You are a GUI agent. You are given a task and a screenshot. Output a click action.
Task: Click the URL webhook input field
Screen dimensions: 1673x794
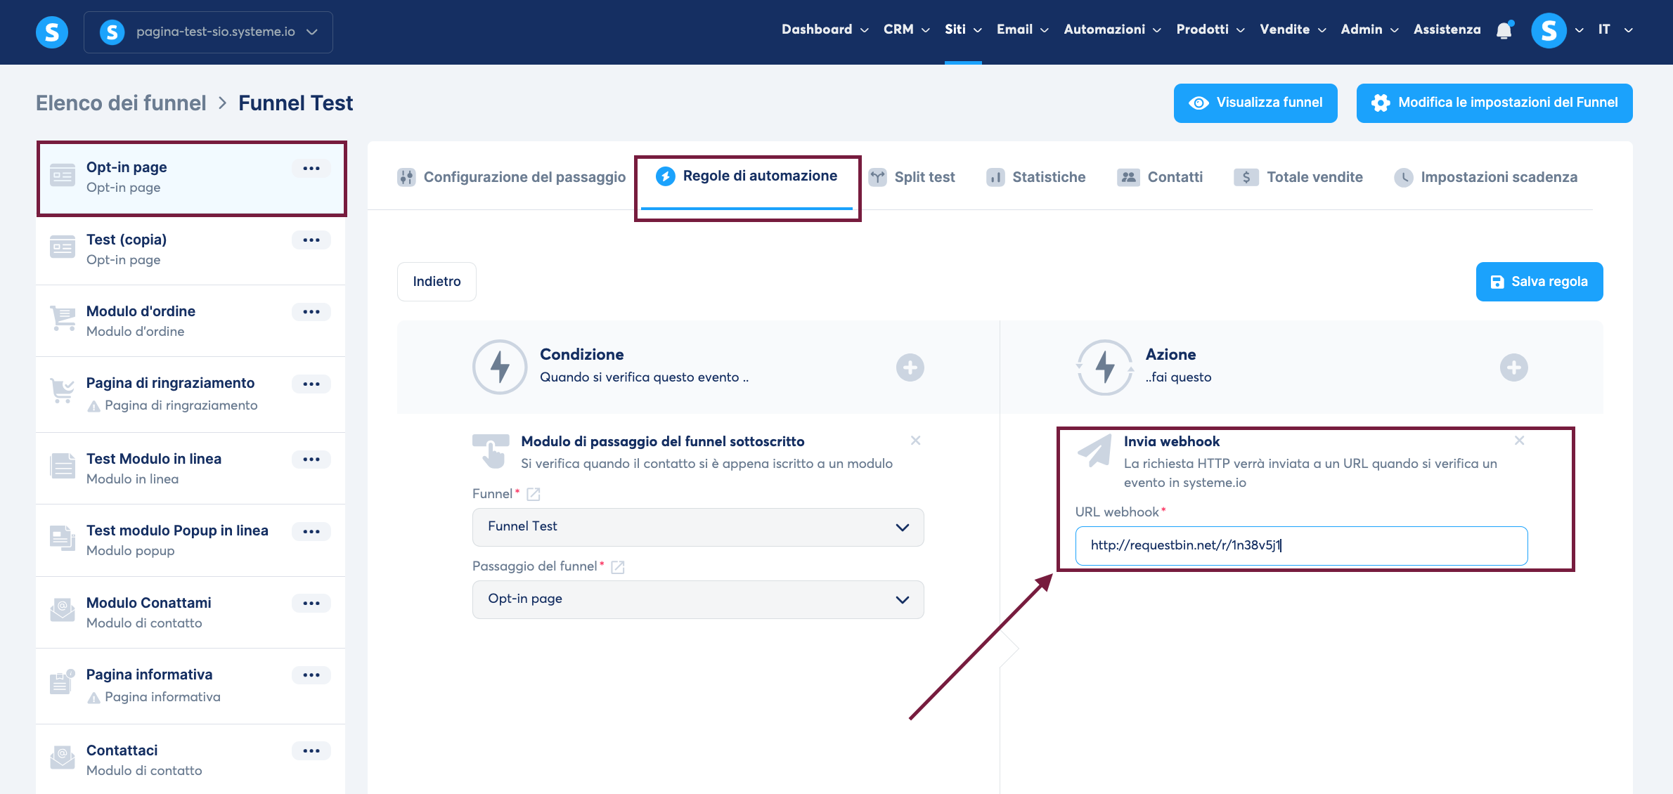click(1300, 546)
